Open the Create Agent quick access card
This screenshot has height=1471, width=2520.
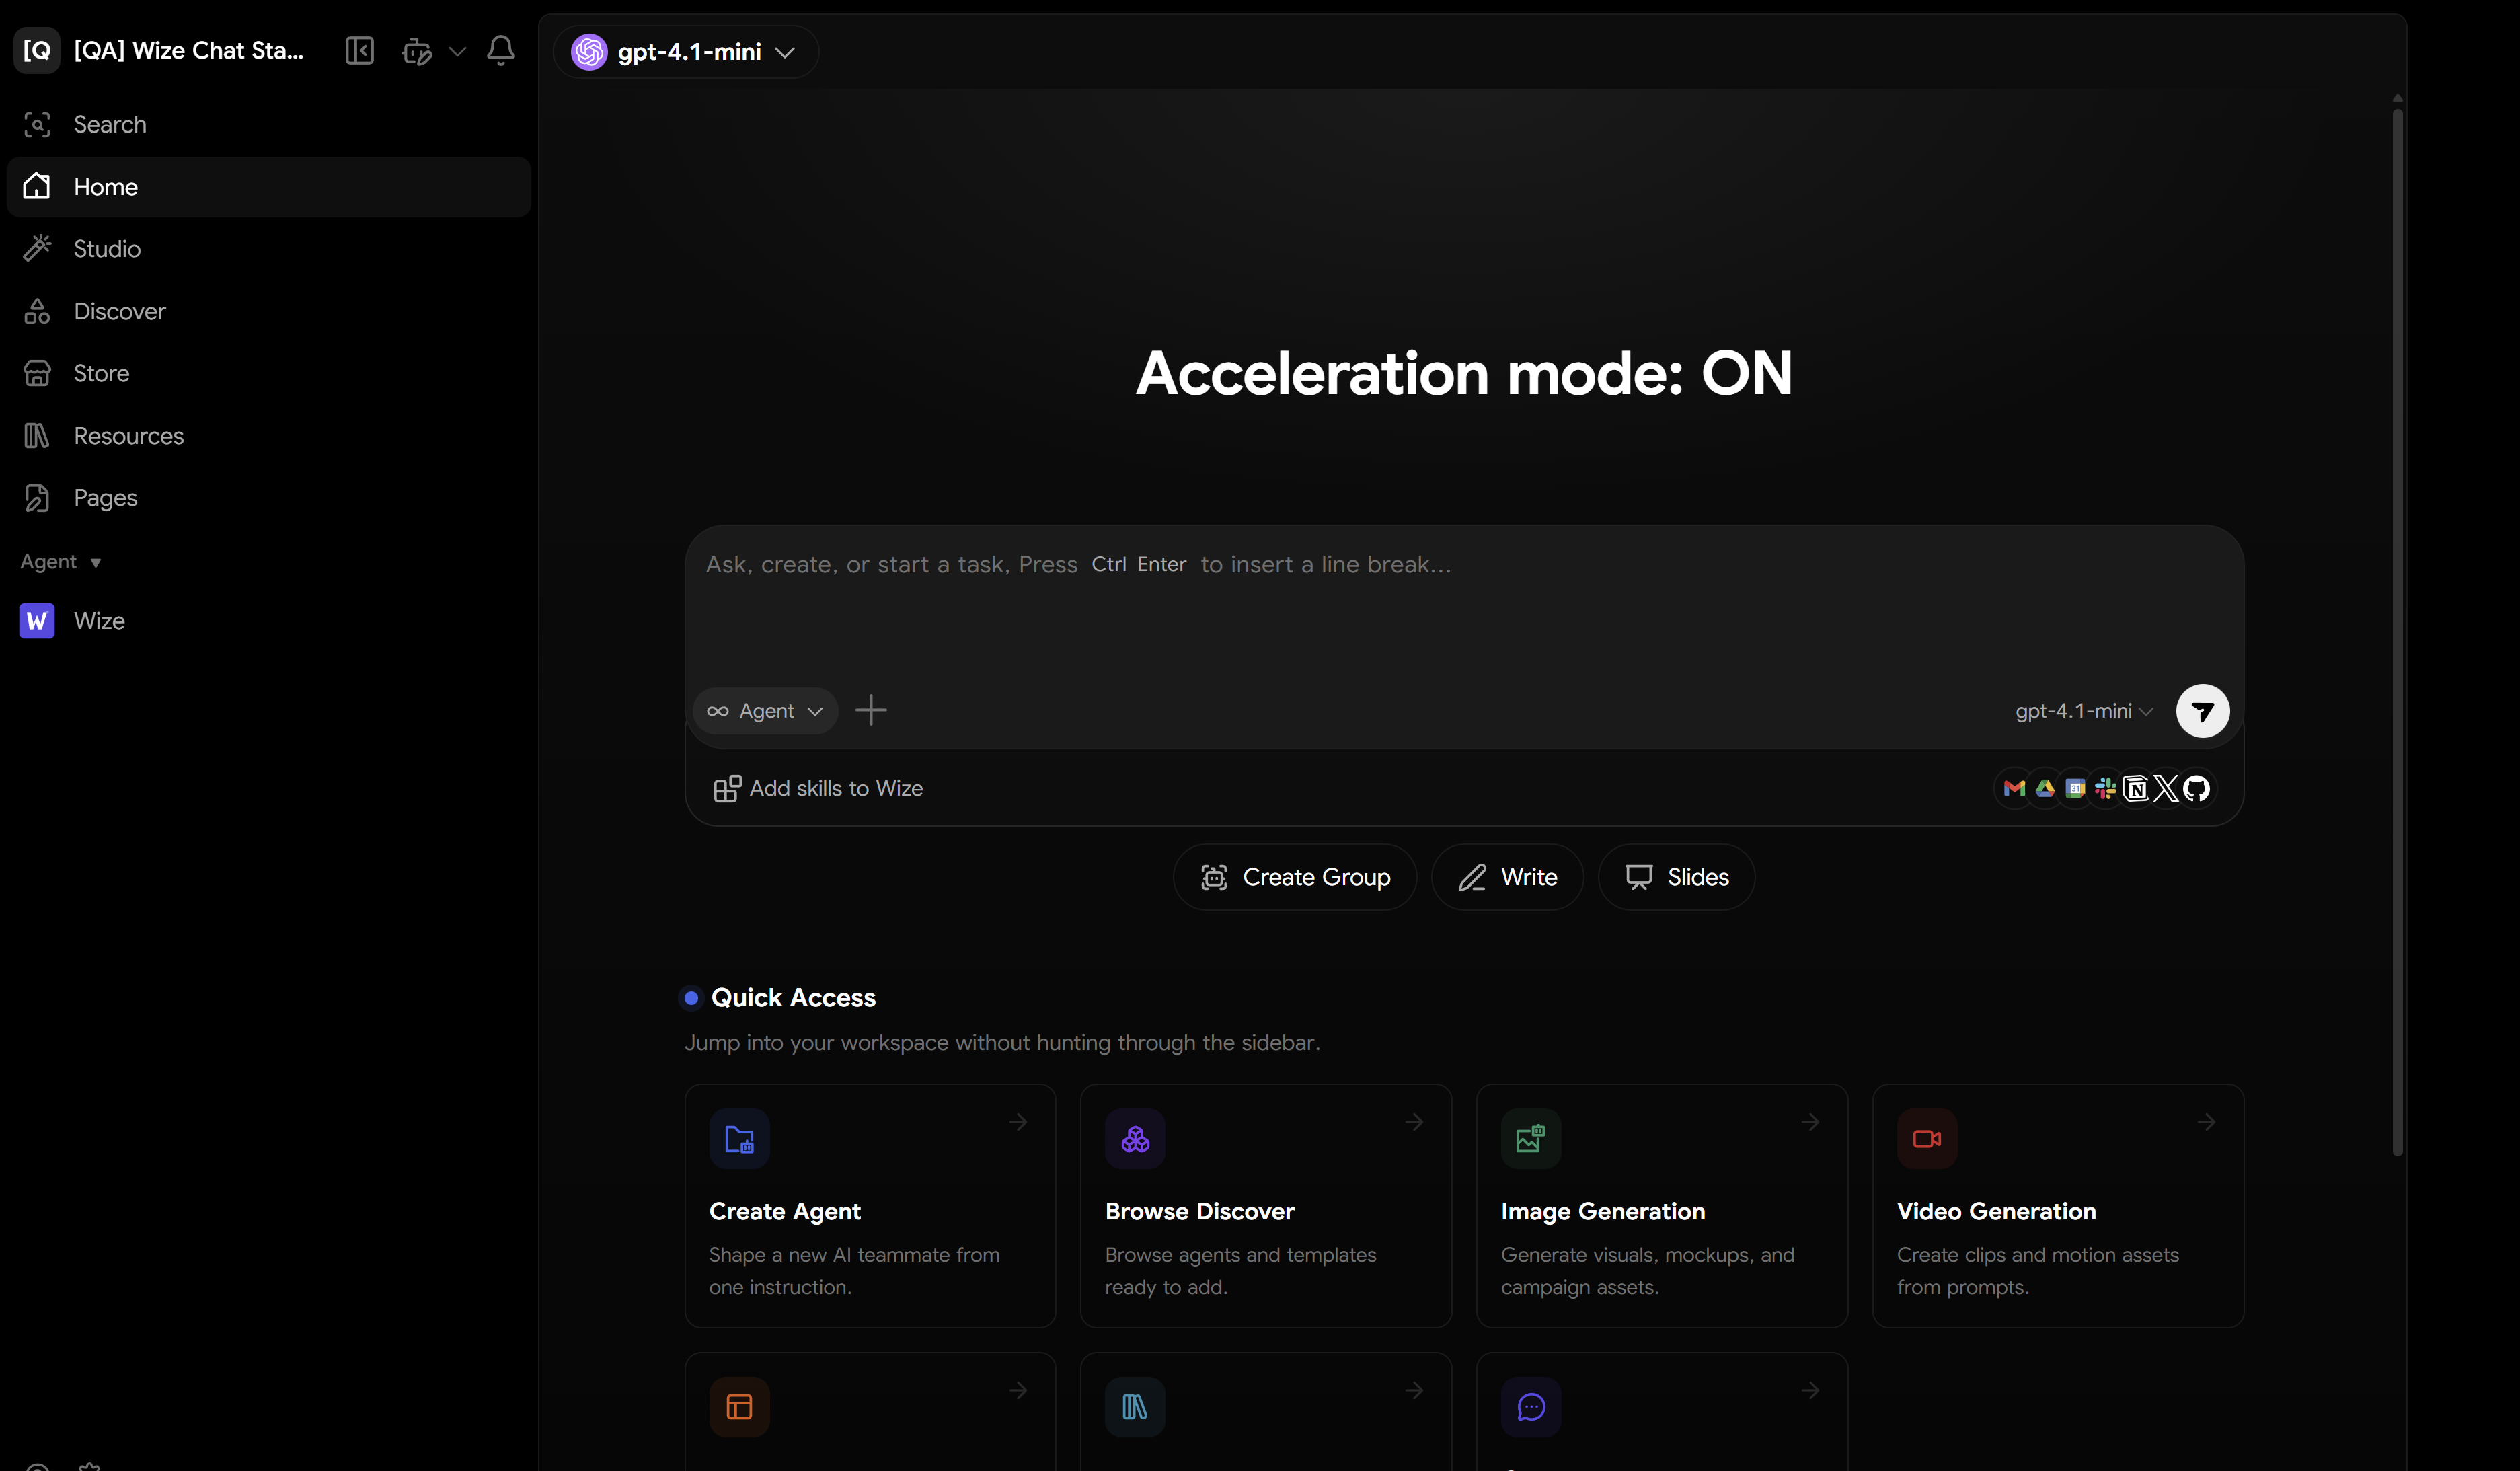870,1206
